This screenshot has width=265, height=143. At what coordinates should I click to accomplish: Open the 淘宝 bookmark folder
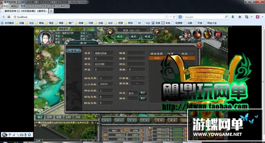(x=49, y=23)
